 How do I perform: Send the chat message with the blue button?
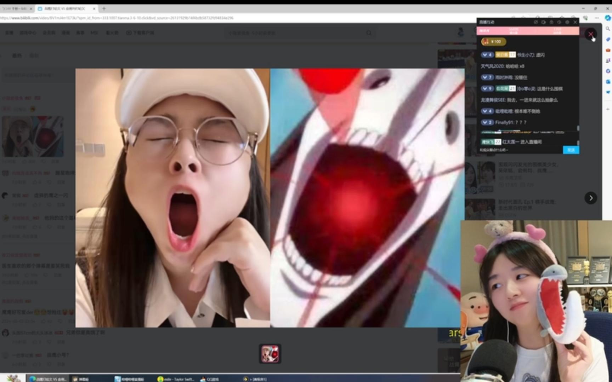571,150
